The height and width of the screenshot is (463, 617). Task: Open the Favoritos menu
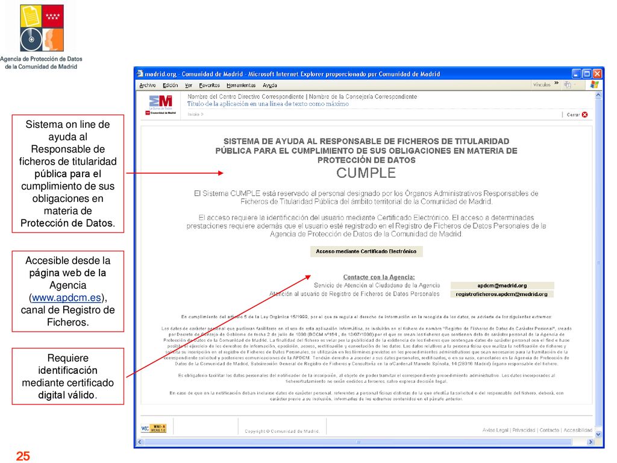[209, 86]
